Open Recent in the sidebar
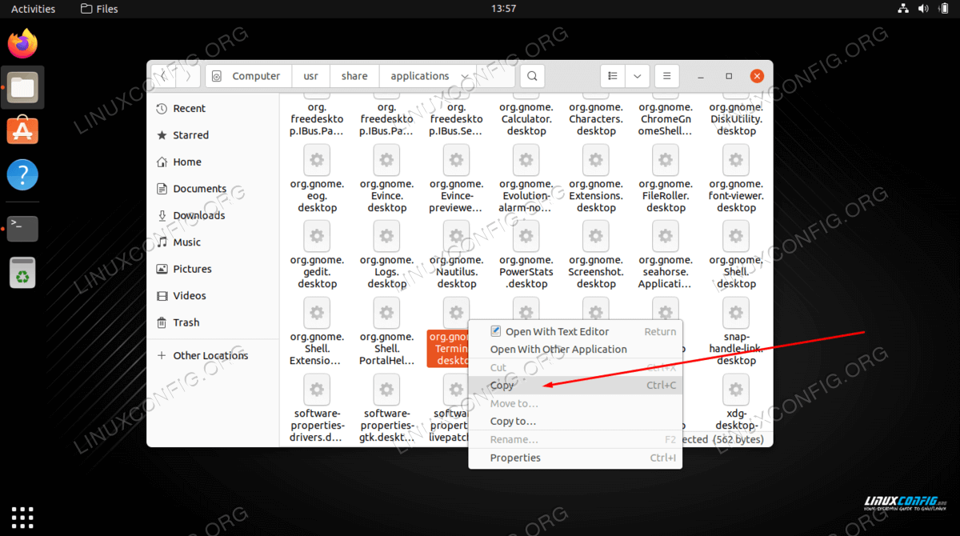 214,109
